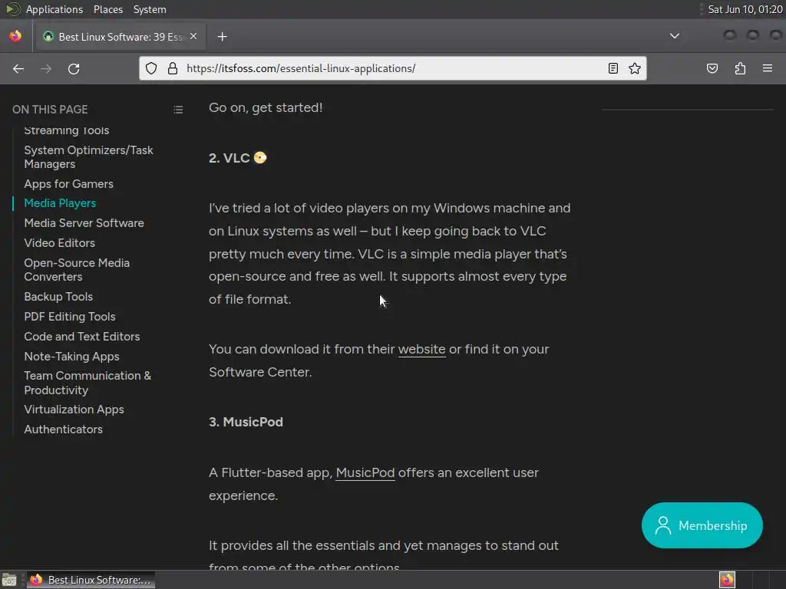Toggle reader view for article

[613, 68]
